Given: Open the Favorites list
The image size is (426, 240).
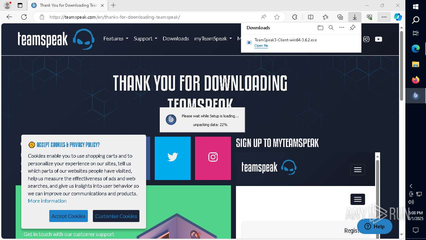Looking at the screenshot, I should [x=325, y=17].
